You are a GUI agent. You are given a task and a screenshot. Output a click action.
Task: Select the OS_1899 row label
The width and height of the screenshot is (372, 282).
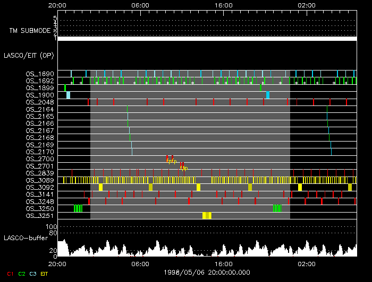40,88
